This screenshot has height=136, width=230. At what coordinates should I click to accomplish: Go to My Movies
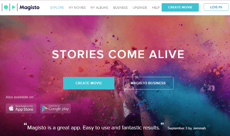point(77,8)
